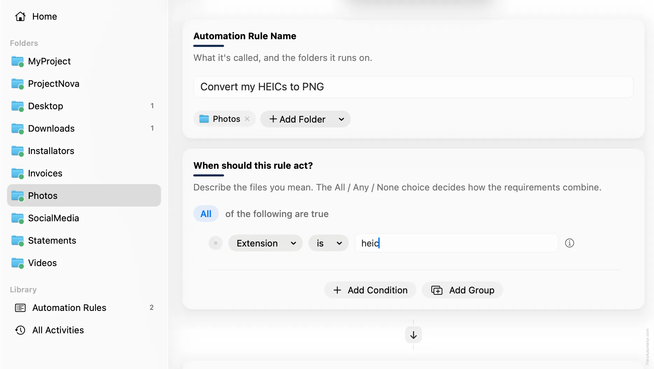Image resolution: width=654 pixels, height=369 pixels.
Task: Click the Home house icon
Action: pyautogui.click(x=20, y=16)
